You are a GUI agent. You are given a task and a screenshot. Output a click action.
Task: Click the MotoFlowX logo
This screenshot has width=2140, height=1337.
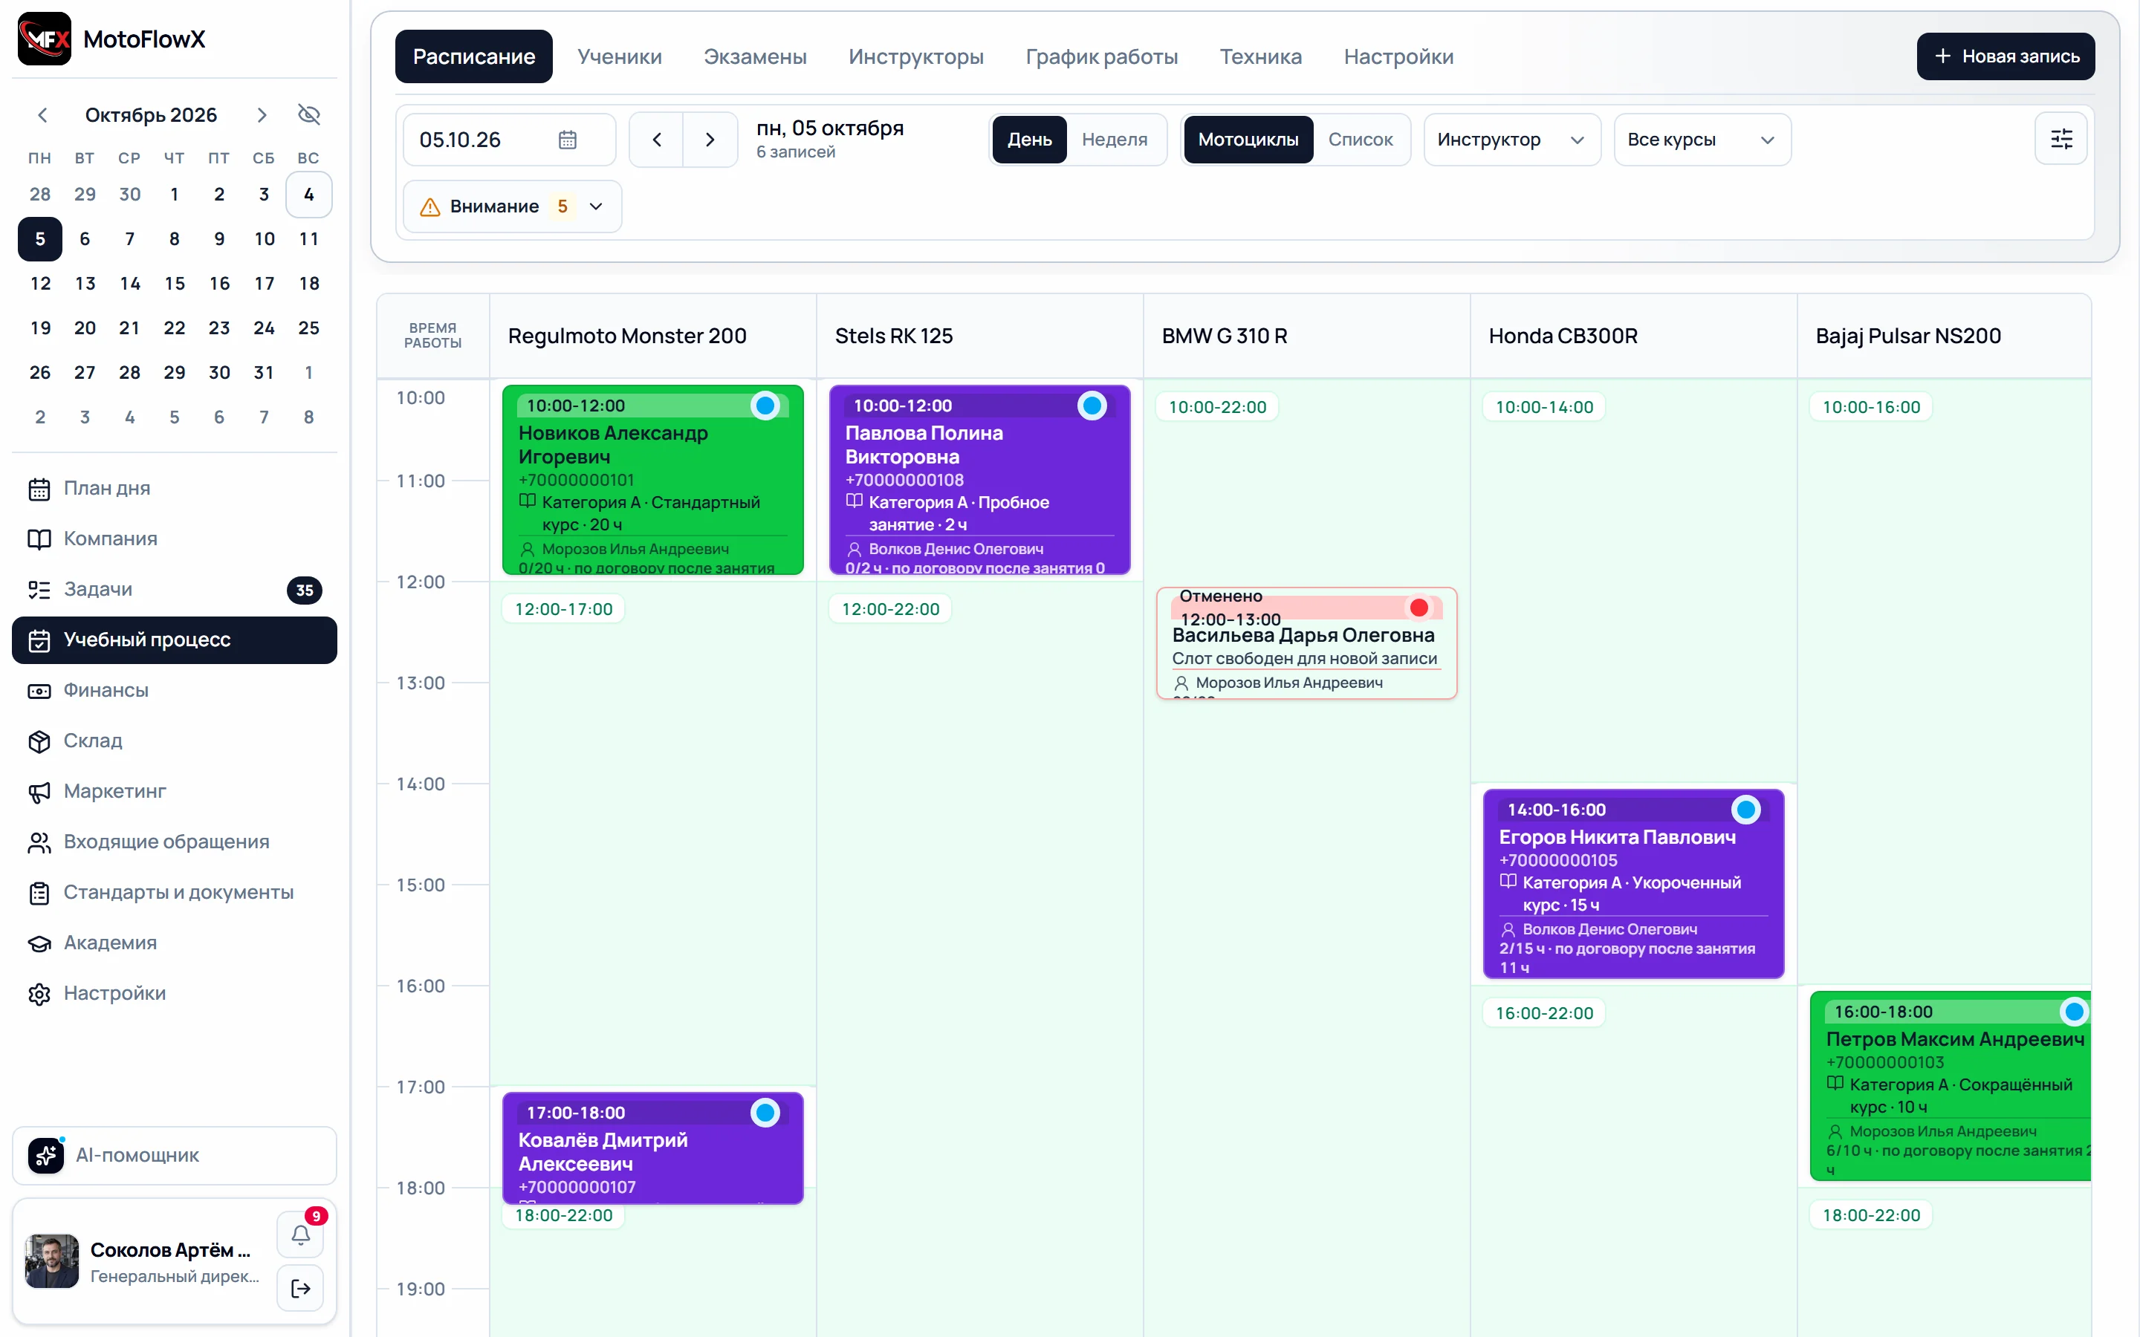coord(45,39)
